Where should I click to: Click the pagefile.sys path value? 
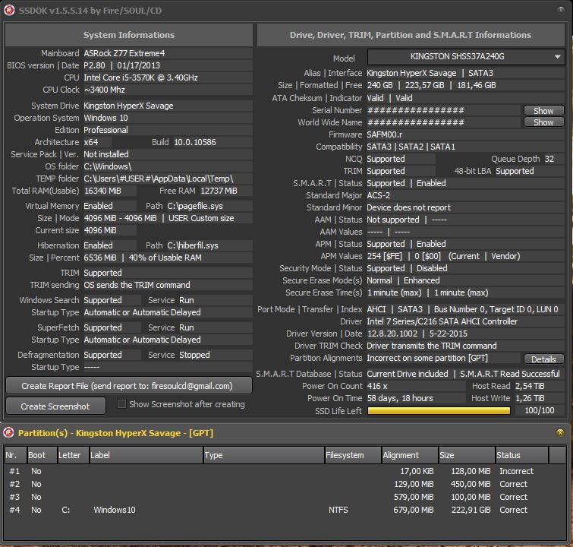[195, 206]
